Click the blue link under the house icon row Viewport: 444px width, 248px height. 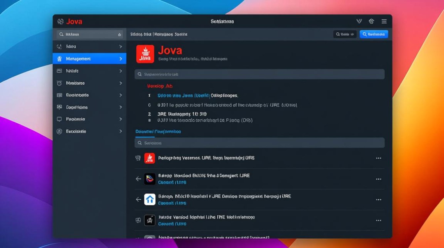click(172, 203)
